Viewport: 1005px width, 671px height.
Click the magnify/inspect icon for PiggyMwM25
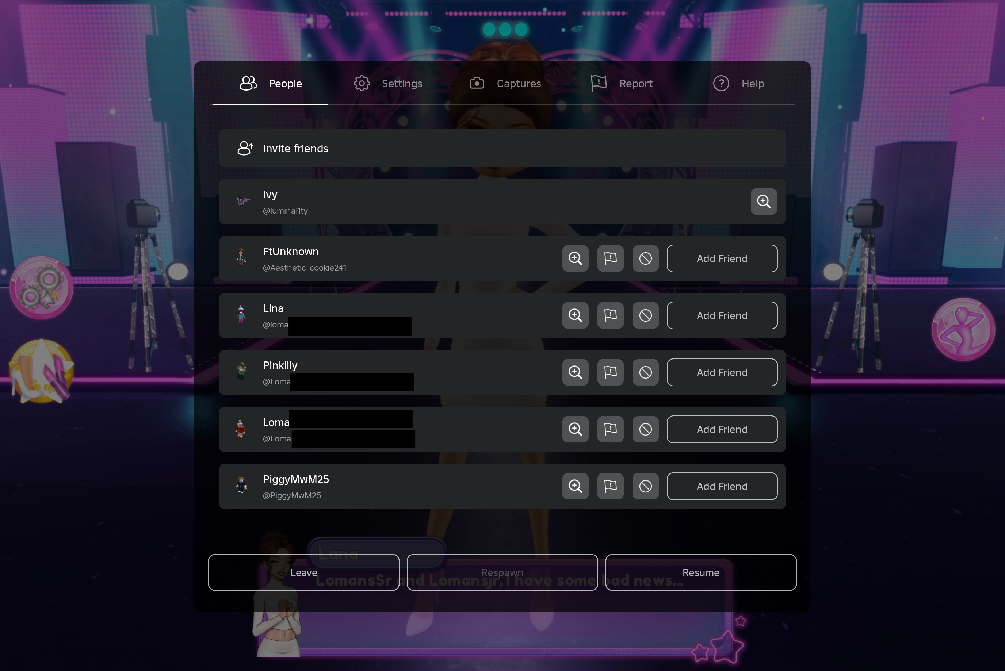tap(575, 486)
